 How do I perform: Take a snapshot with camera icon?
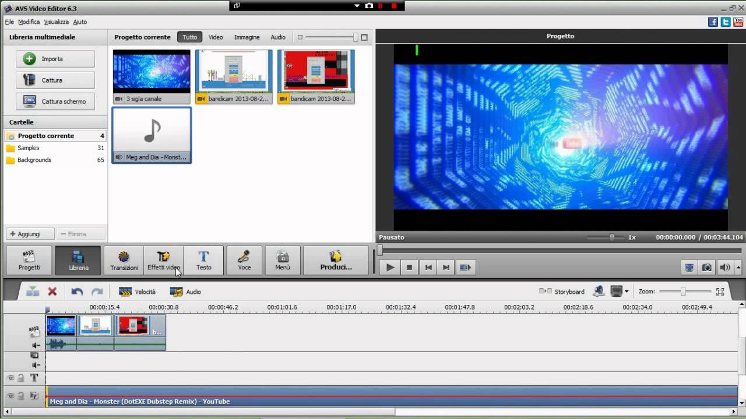tap(706, 268)
